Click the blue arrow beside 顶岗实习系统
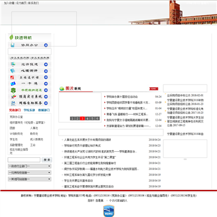 46,96
